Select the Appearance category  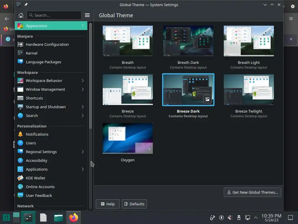click(51, 26)
